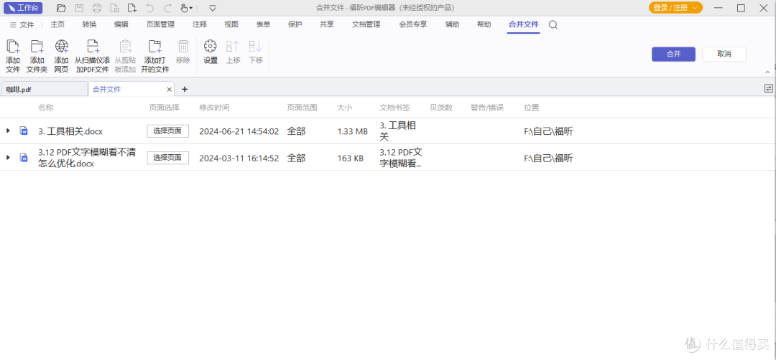Click the plus icon to add new tab
The height and width of the screenshot is (360, 776).
click(185, 90)
